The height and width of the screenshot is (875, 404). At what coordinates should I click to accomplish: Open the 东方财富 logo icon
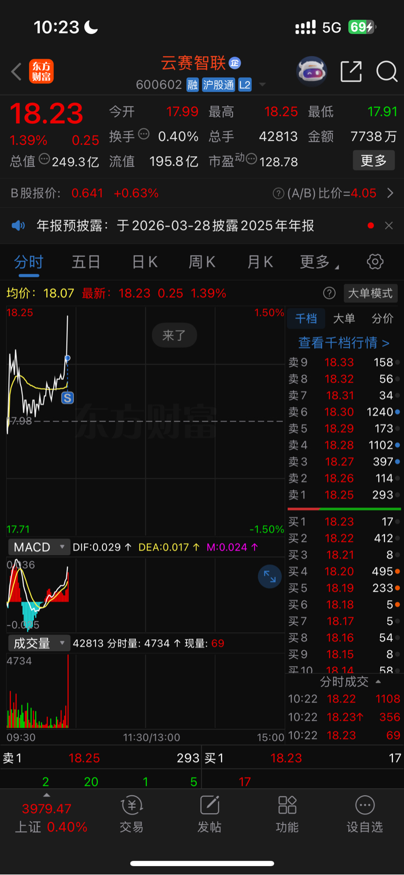(41, 72)
